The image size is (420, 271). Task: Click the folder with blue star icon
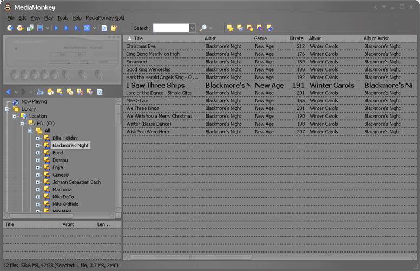[270, 28]
